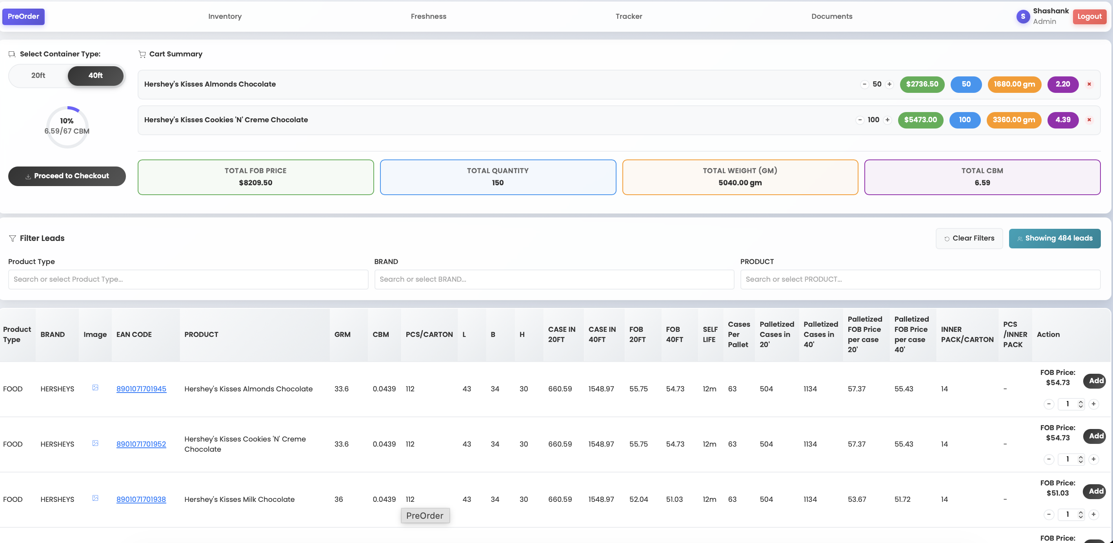
Task: Click minus stepper in Kisses Almonds table row
Action: pos(1049,404)
